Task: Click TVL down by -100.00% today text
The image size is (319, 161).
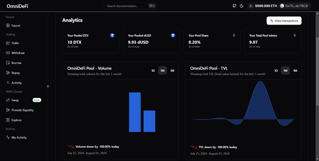Action: click(x=218, y=147)
